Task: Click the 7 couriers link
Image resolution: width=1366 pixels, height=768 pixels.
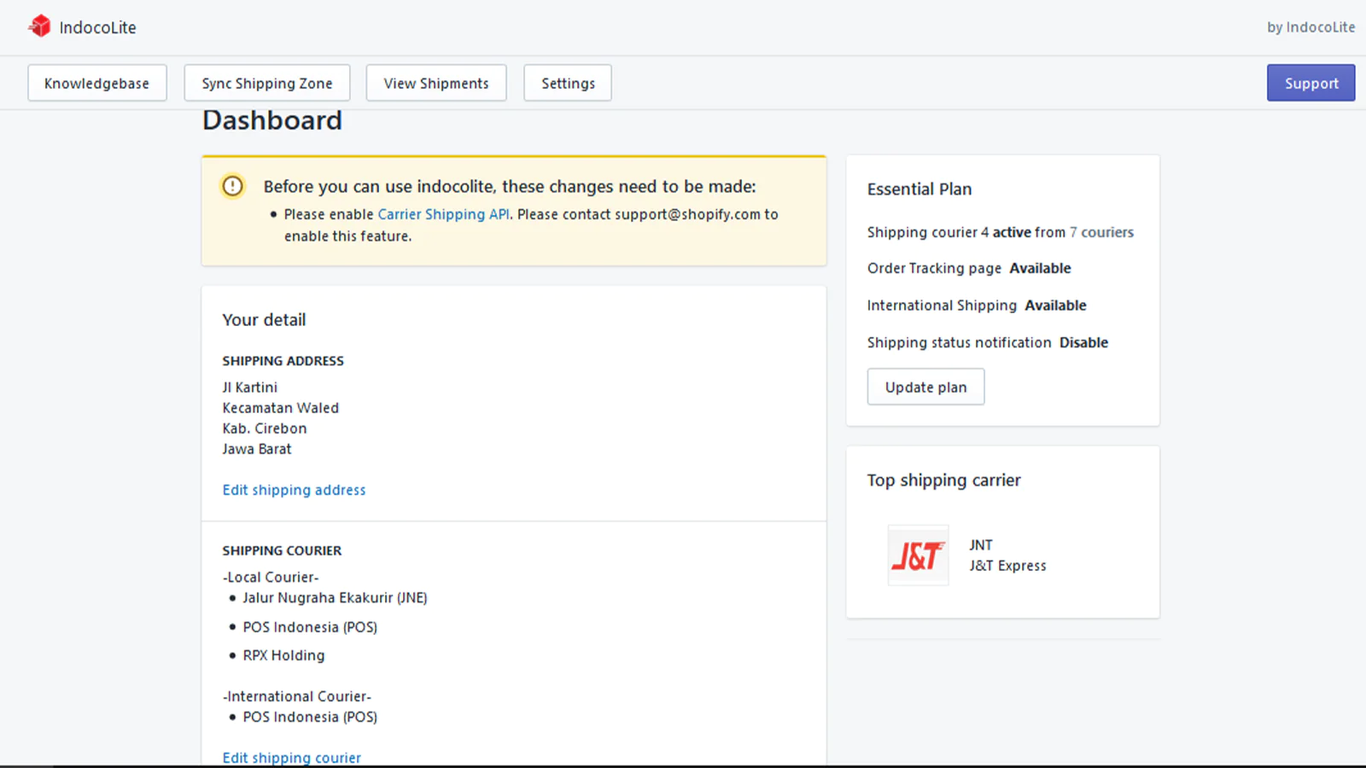Action: tap(1101, 232)
